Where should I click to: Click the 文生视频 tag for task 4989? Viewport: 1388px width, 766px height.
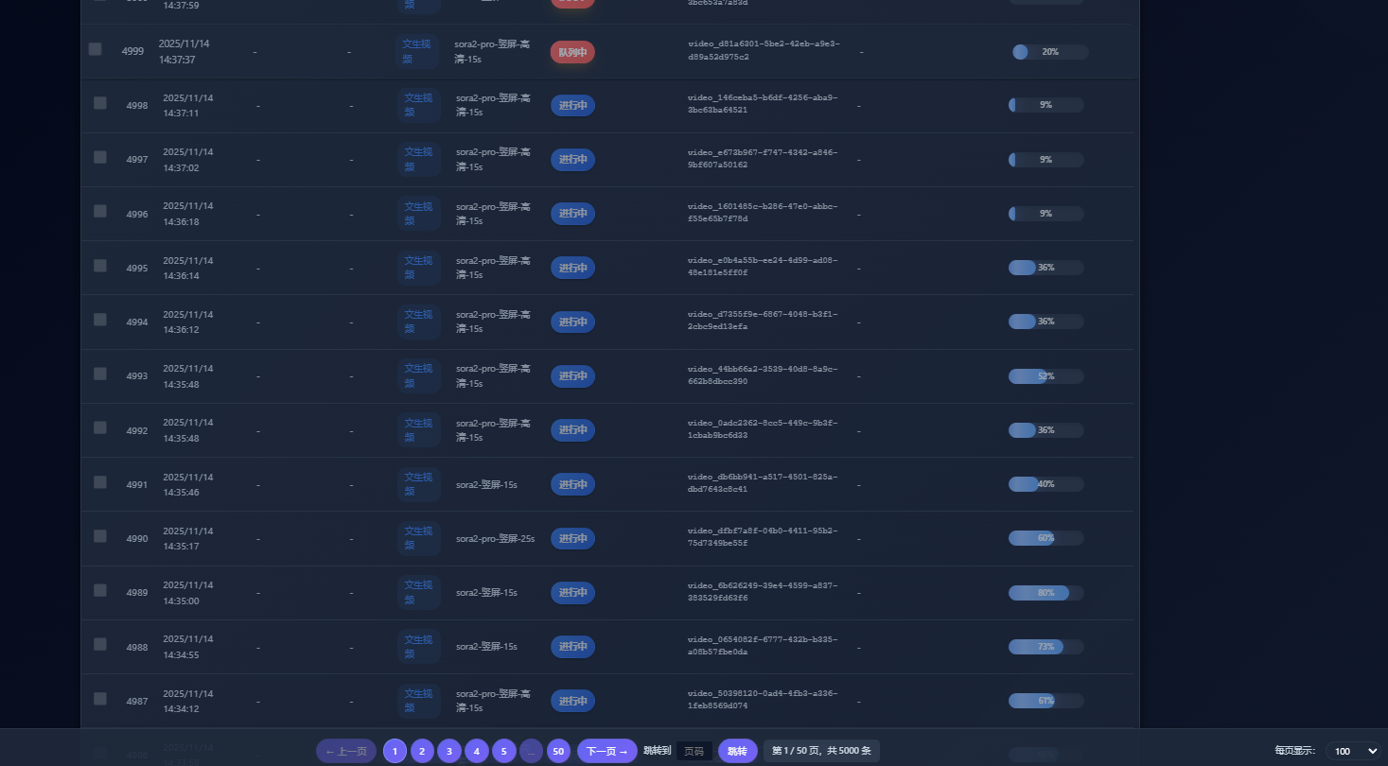point(418,593)
